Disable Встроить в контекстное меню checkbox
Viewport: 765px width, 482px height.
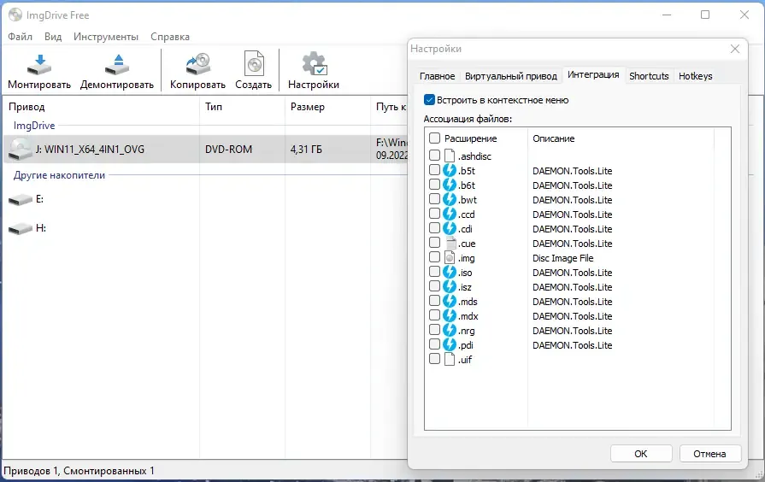tap(429, 100)
